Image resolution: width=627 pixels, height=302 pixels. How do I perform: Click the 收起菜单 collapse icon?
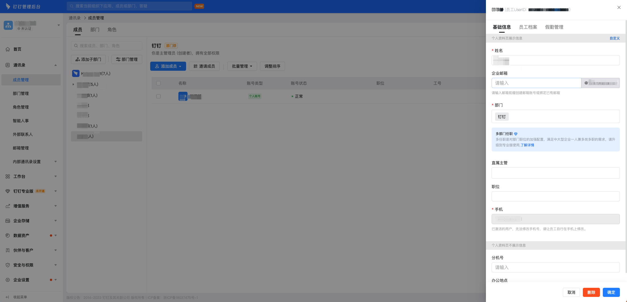[7, 297]
